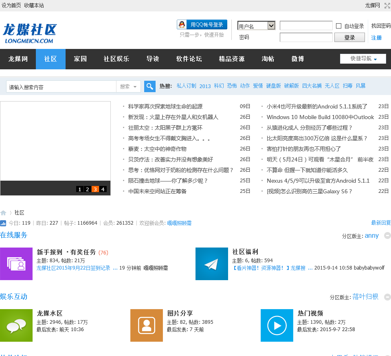Enable the 自动登录 checkbox
The image size is (391, 356).
(338, 26)
